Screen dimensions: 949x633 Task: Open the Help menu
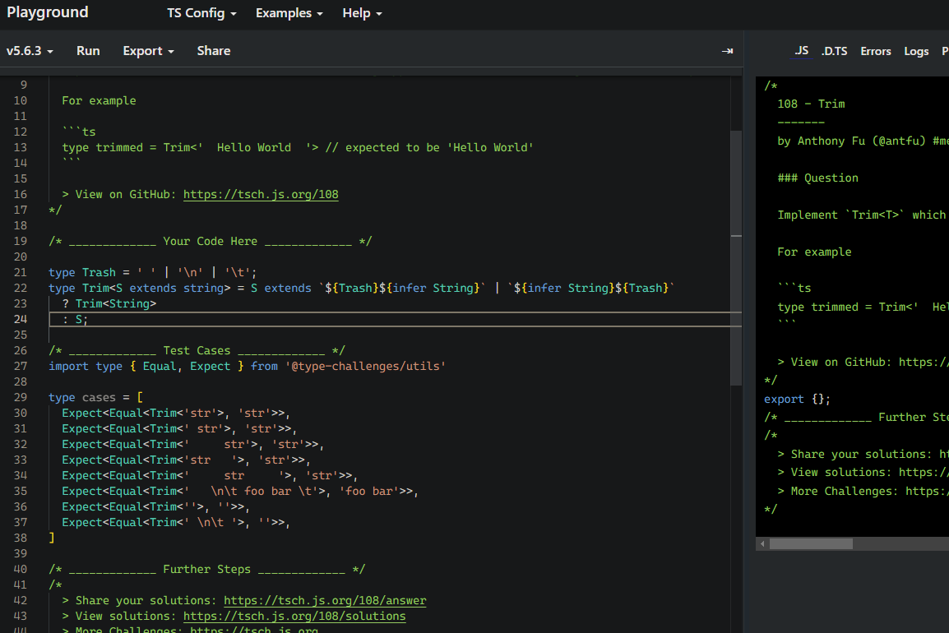pyautogui.click(x=362, y=13)
